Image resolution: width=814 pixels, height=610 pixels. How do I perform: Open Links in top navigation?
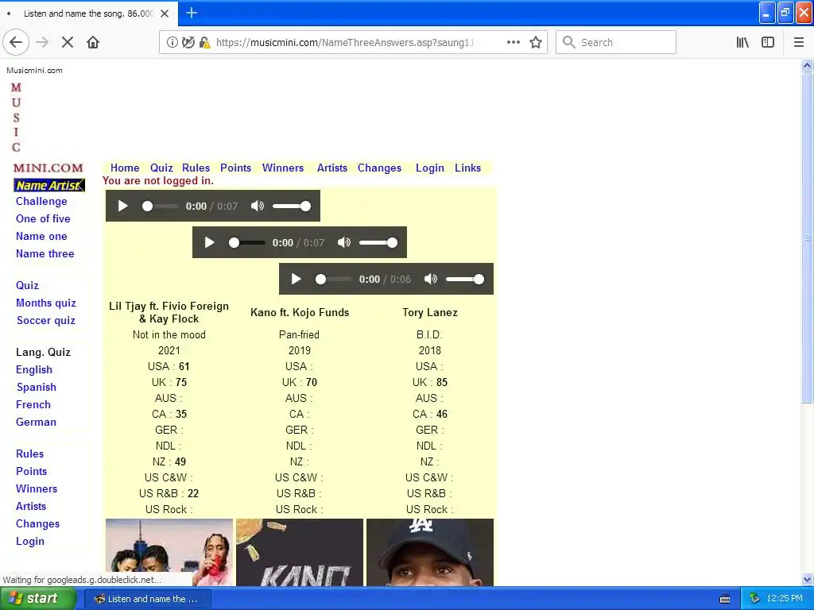pyautogui.click(x=467, y=168)
